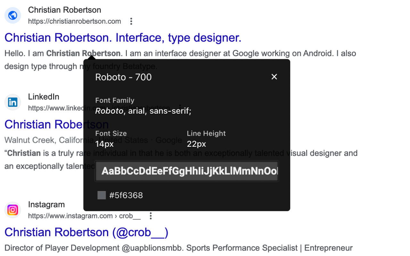This screenshot has height=256, width=410.
Task: Click the font preview 'AaBbCcDdEeFf' sample box
Action: coord(187,171)
